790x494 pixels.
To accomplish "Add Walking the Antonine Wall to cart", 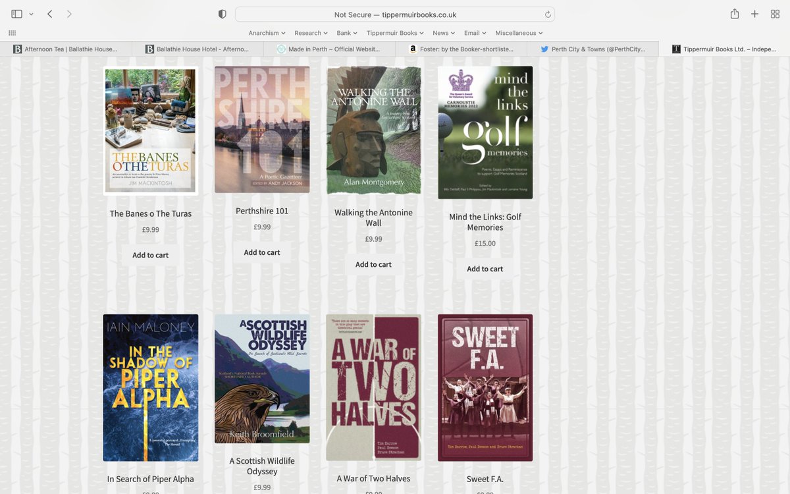I will (x=373, y=264).
